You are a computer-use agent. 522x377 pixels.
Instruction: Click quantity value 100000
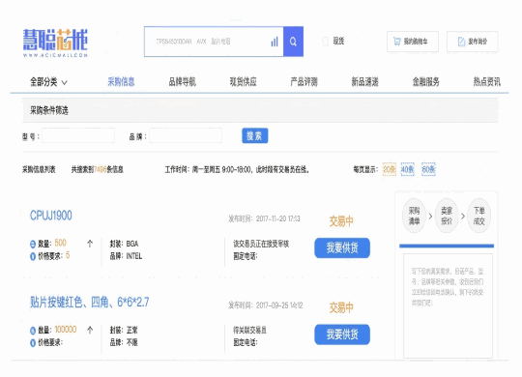[x=66, y=330]
